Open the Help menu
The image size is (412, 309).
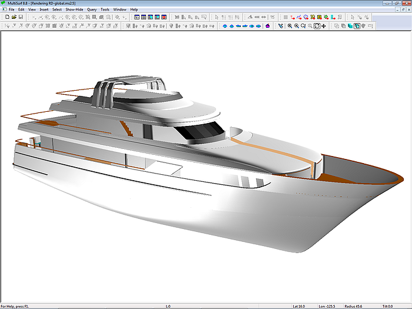pos(134,10)
